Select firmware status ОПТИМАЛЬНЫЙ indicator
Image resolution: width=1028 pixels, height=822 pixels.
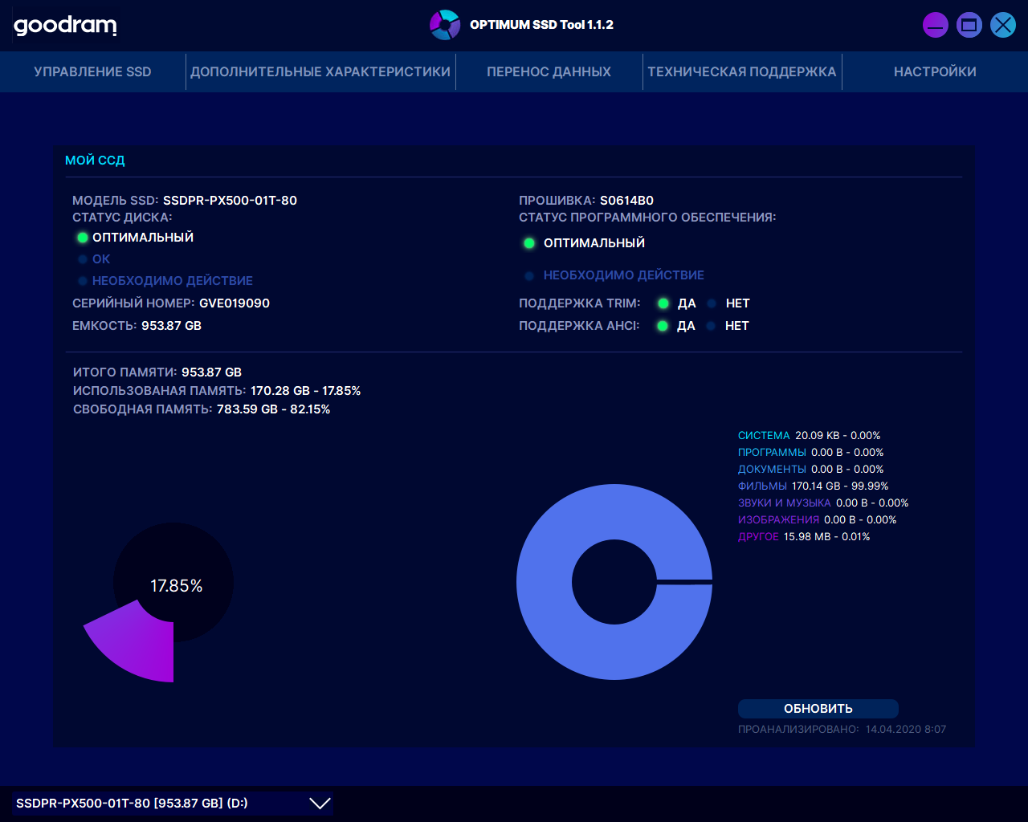pos(529,243)
